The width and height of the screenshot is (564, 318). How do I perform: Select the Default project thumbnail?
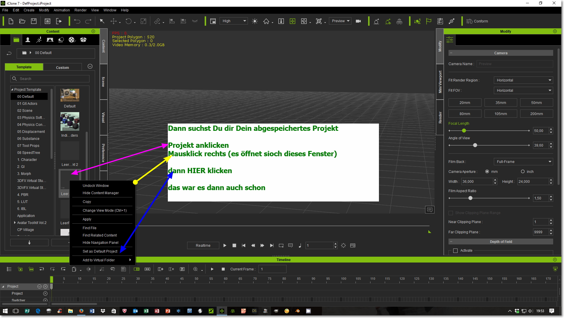pos(70,95)
